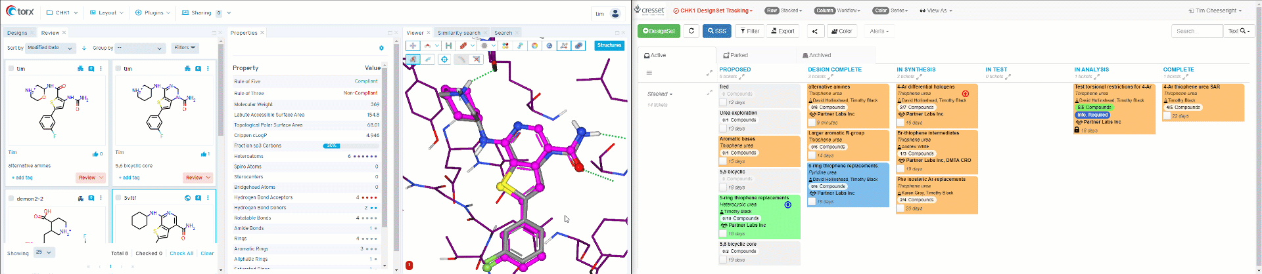Viewport: 1262px width, 274px height.
Task: Open the Layout menu
Action: 106,12
